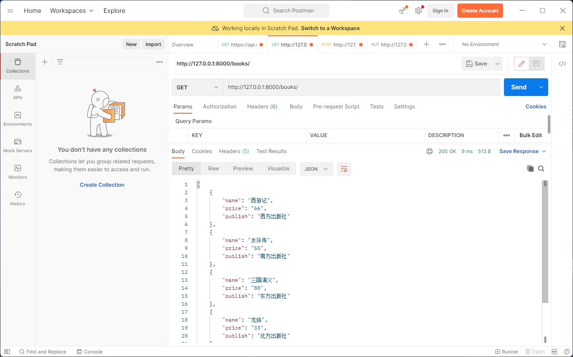The image size is (573, 357).
Task: Add a new request tab with plus
Action: coord(426,44)
